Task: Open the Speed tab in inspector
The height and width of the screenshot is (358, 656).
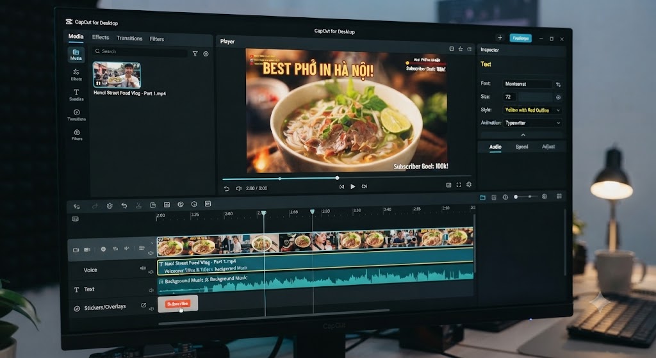Action: [x=521, y=147]
